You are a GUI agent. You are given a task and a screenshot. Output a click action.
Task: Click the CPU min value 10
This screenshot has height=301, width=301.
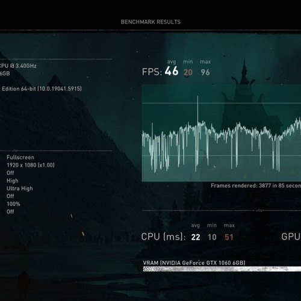click(212, 237)
